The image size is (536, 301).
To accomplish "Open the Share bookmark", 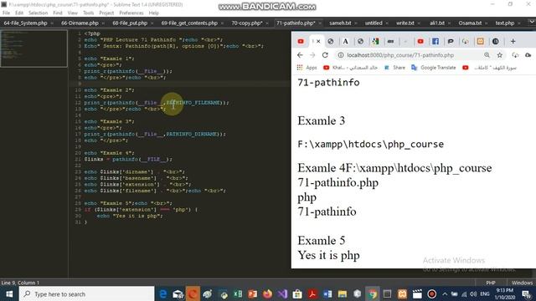I will 394,68.
